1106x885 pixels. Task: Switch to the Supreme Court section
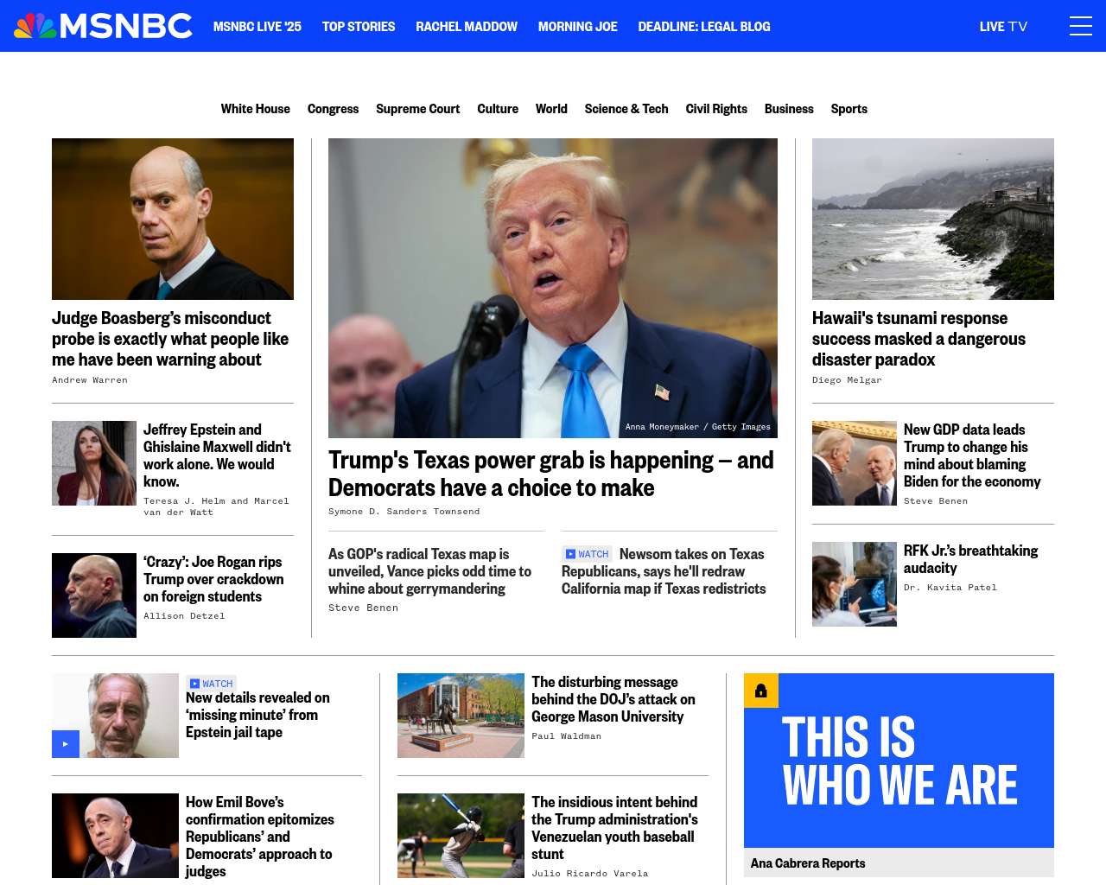coord(418,109)
